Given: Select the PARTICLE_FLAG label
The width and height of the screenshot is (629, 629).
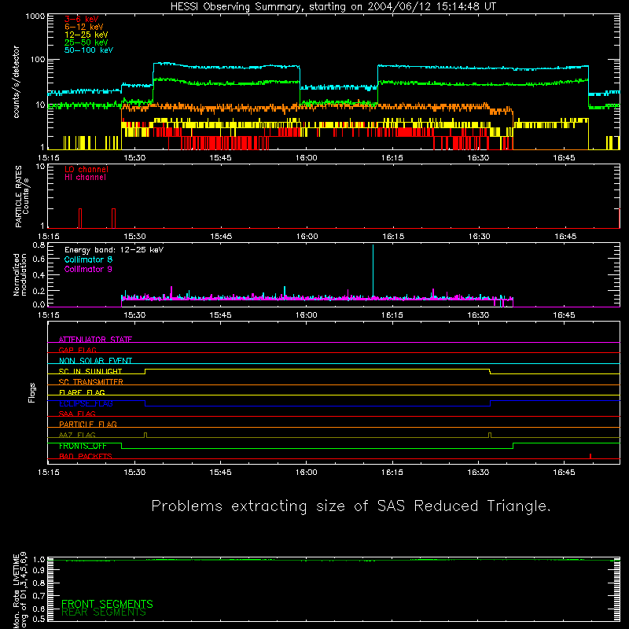Looking at the screenshot, I should tap(88, 424).
